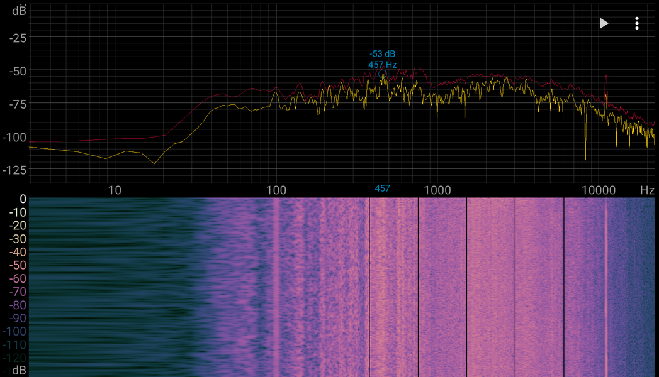
Task: Tap the pink spectrogram line near 10000 Hz
Action: pyautogui.click(x=606, y=287)
